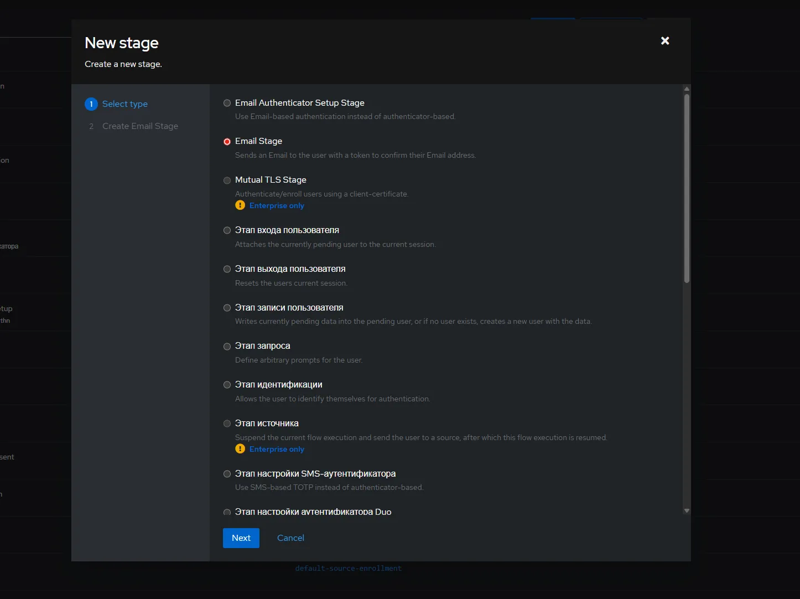Click warning icon under Этап источника
This screenshot has width=800, height=599.
click(240, 449)
